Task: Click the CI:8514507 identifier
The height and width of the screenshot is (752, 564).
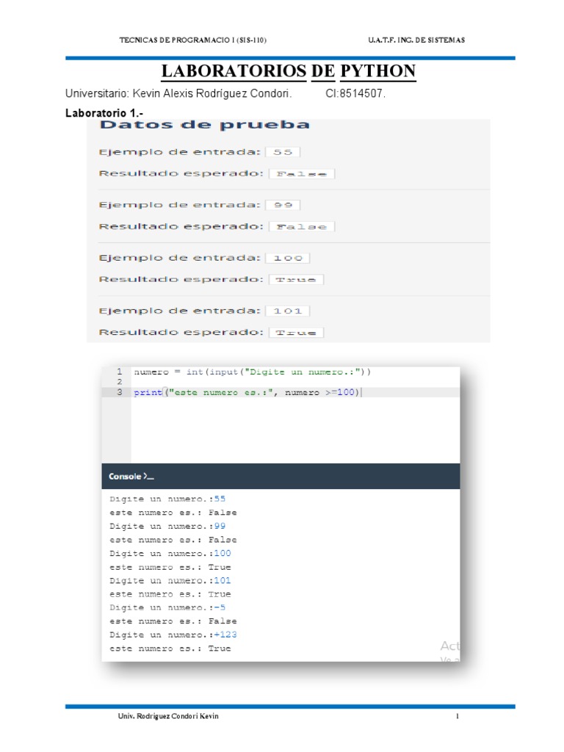Action: [x=355, y=93]
